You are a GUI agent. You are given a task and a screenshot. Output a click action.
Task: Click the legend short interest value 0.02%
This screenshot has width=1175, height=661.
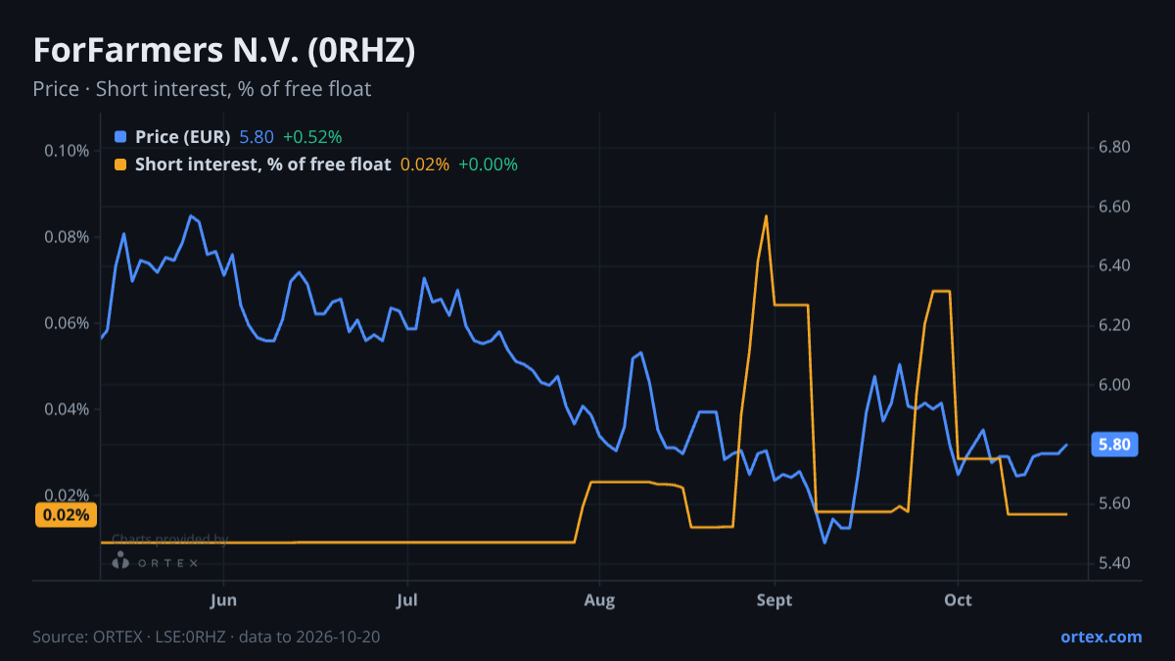[x=425, y=165]
